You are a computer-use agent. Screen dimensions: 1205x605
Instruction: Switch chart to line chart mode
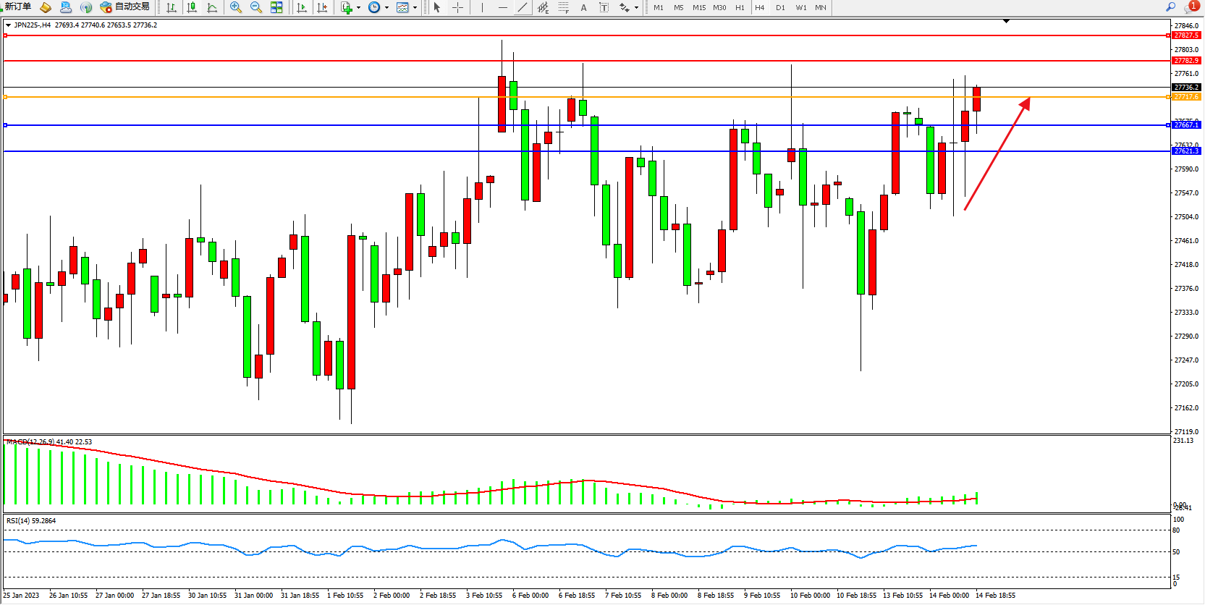[212, 7]
